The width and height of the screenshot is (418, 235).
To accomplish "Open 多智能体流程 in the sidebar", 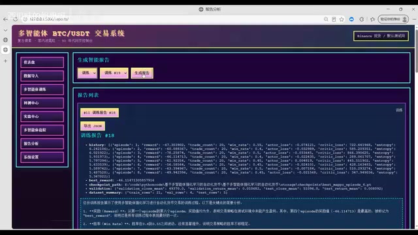I will [x=42, y=130].
